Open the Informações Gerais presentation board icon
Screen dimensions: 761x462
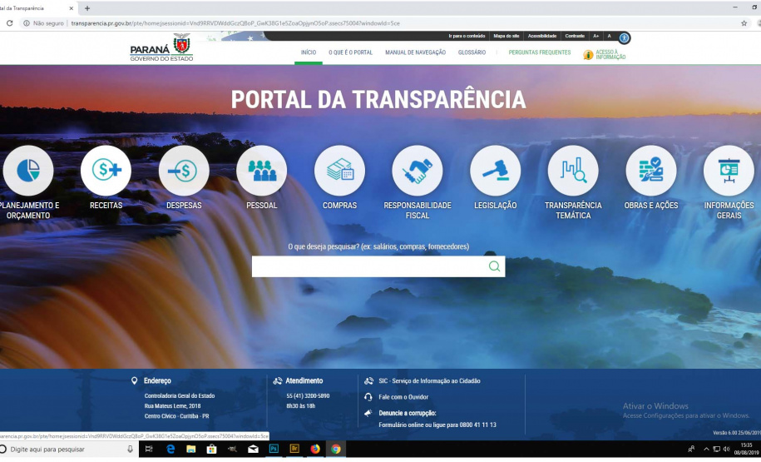pyautogui.click(x=729, y=171)
